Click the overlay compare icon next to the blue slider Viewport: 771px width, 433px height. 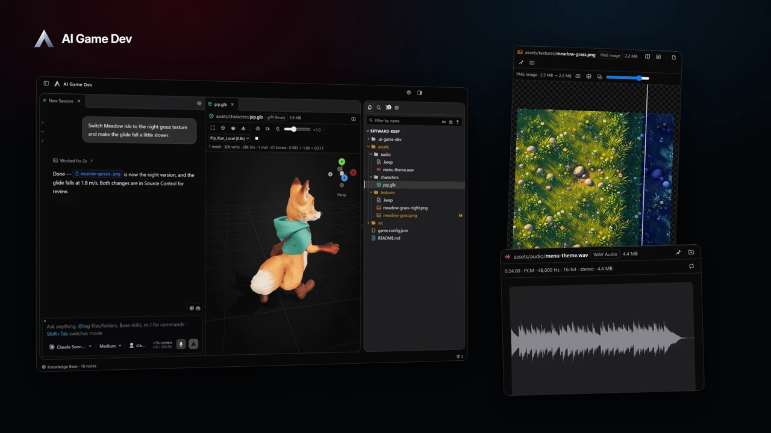click(x=599, y=76)
